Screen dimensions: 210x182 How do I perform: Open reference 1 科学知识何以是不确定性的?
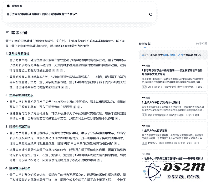(x=172, y=72)
